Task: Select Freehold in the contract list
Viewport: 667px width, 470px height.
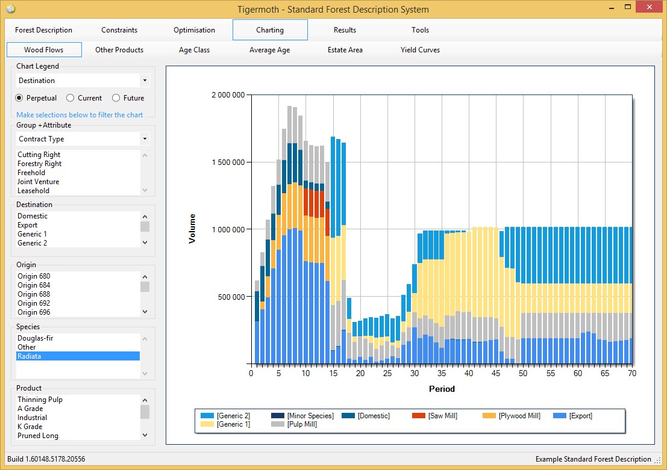Action: (78, 173)
